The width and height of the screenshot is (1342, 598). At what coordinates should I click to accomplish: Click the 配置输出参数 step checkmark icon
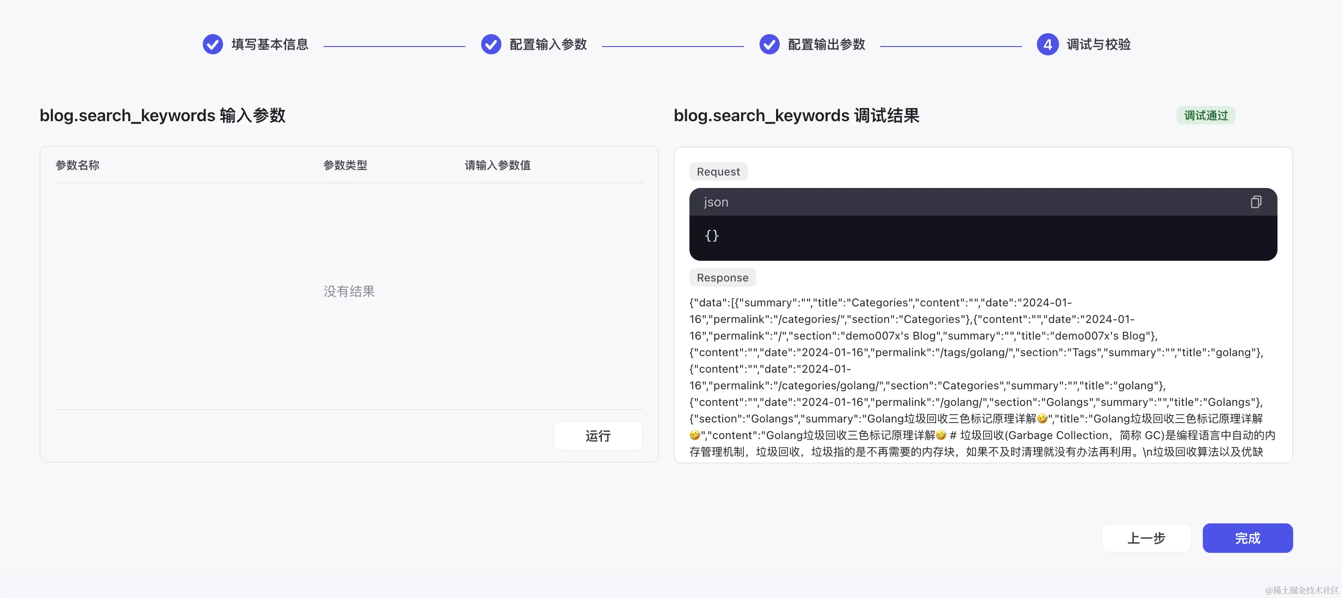coord(769,45)
